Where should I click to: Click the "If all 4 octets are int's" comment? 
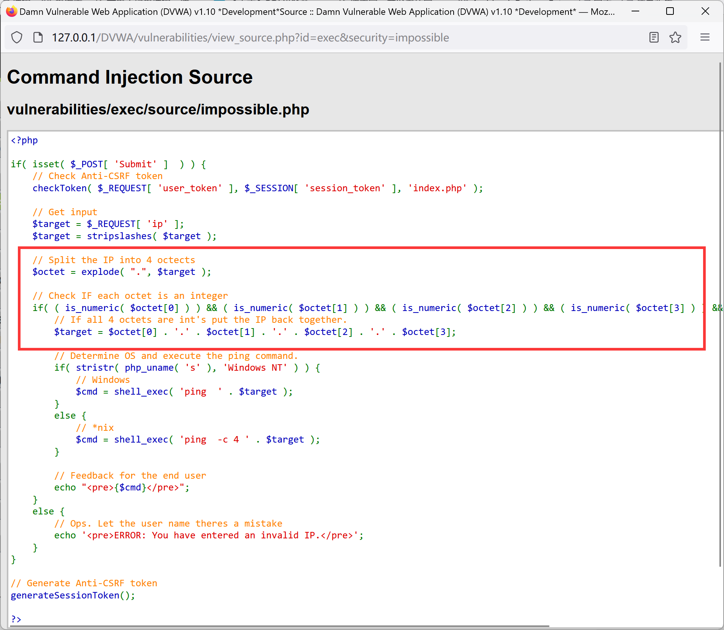(x=201, y=320)
